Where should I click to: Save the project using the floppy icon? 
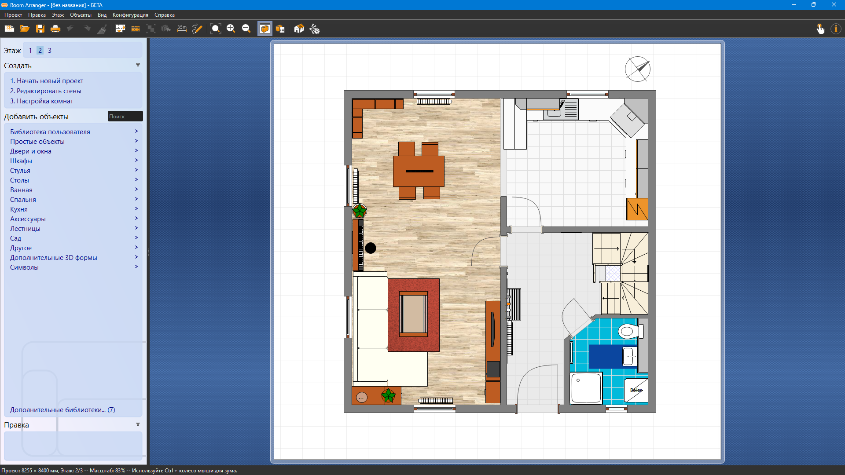click(40, 29)
